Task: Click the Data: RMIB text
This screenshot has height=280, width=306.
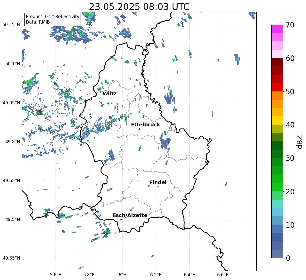Action: 38,22
